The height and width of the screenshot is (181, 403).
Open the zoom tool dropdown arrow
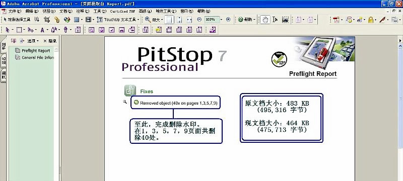pos(162,20)
